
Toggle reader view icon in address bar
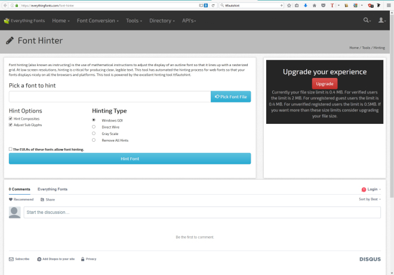click(201, 5)
